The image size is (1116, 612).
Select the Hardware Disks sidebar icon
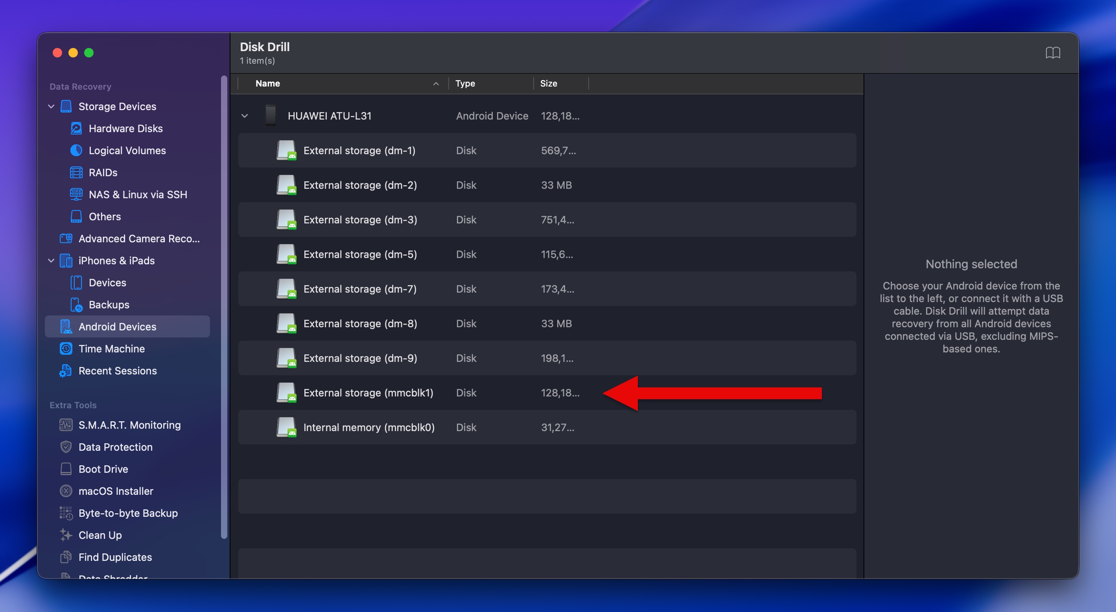(x=76, y=128)
